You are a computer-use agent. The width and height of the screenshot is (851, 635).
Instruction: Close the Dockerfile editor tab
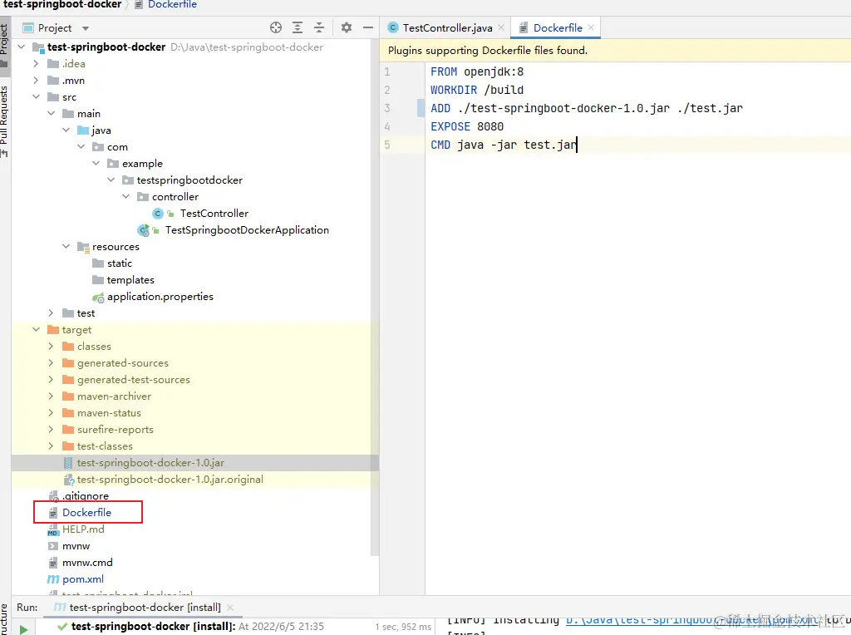pyautogui.click(x=591, y=27)
